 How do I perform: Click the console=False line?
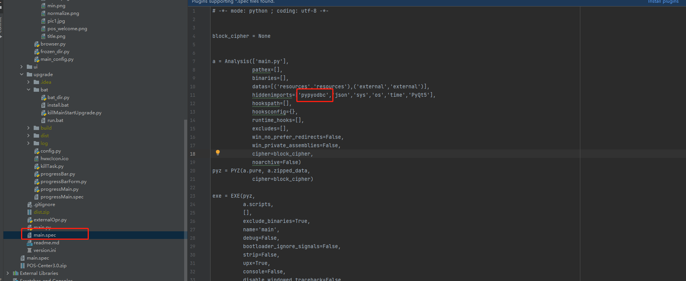[x=265, y=272]
